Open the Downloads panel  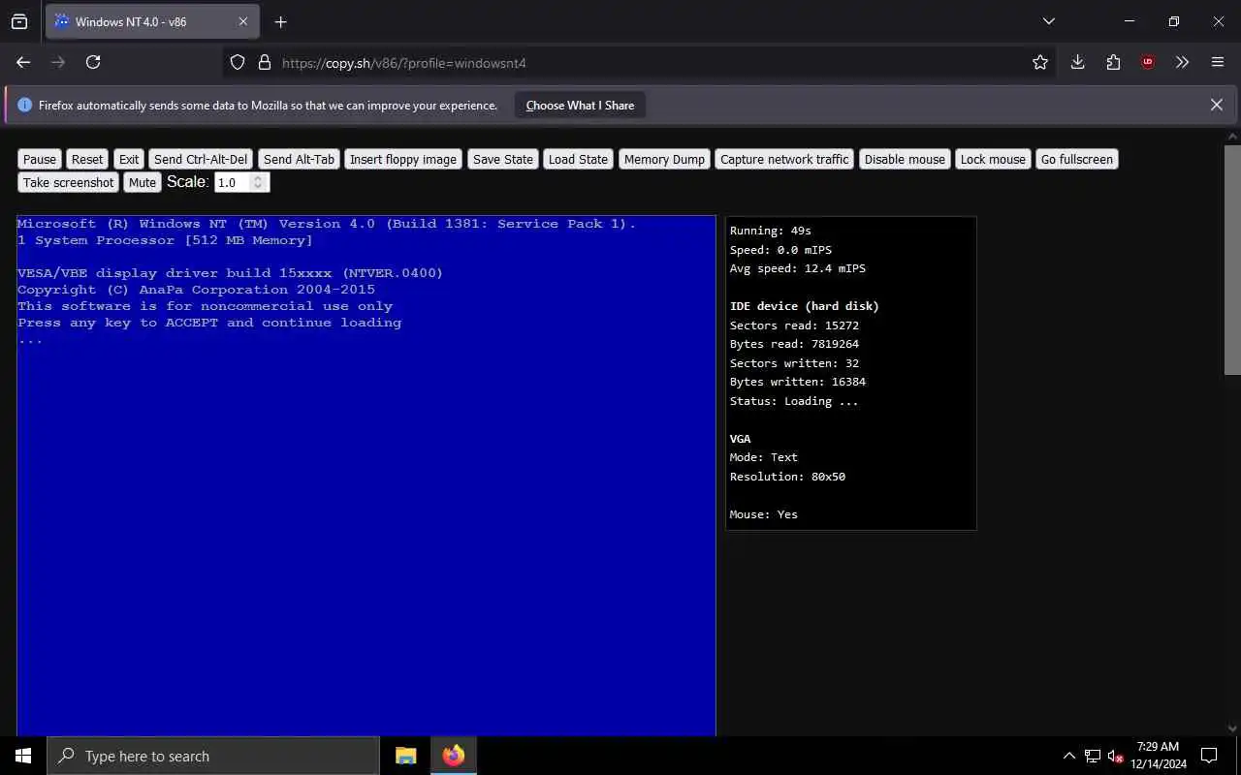(1077, 62)
